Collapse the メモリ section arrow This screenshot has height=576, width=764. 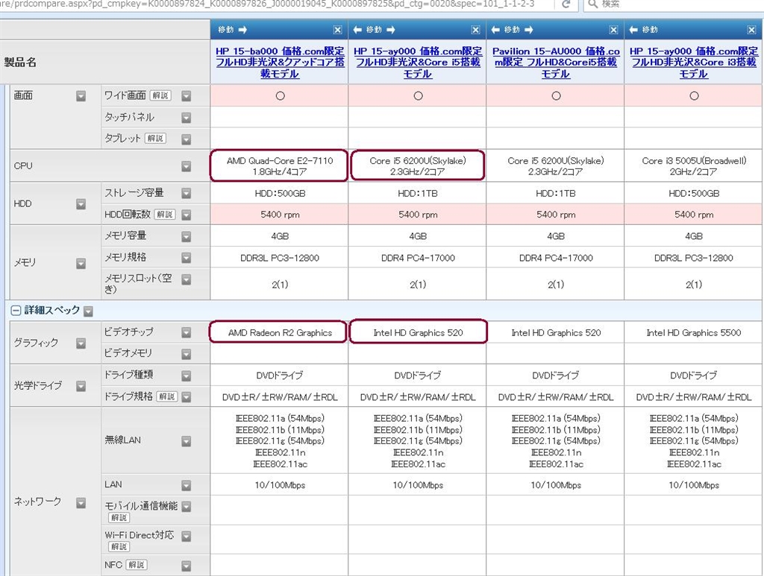click(81, 264)
